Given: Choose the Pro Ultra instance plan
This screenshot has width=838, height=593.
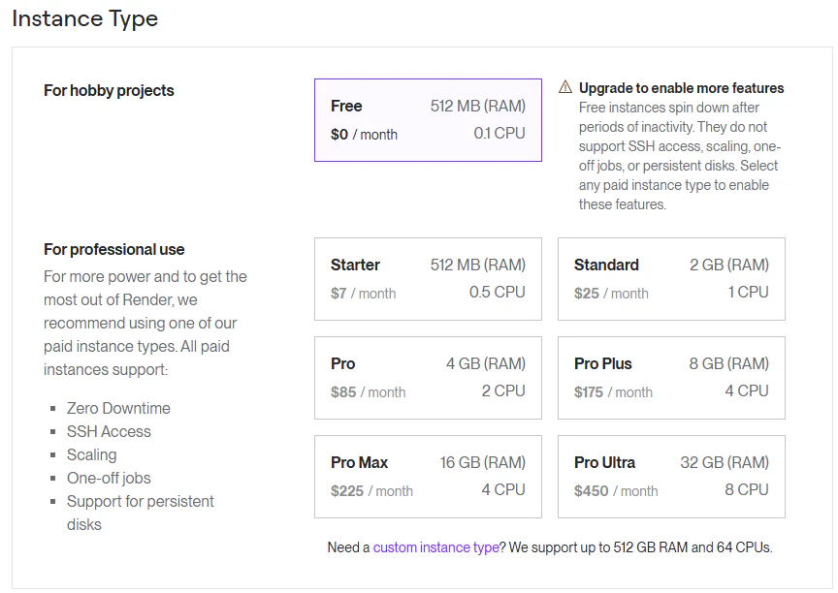Looking at the screenshot, I should click(x=671, y=477).
